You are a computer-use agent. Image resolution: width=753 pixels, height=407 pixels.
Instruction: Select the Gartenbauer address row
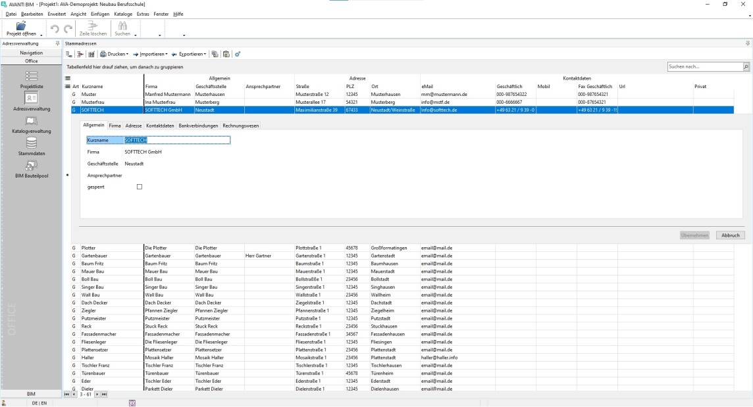[x=94, y=256]
